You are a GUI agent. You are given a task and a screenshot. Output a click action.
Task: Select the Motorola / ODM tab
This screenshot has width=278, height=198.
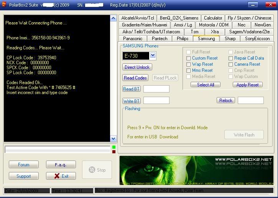coord(214,25)
